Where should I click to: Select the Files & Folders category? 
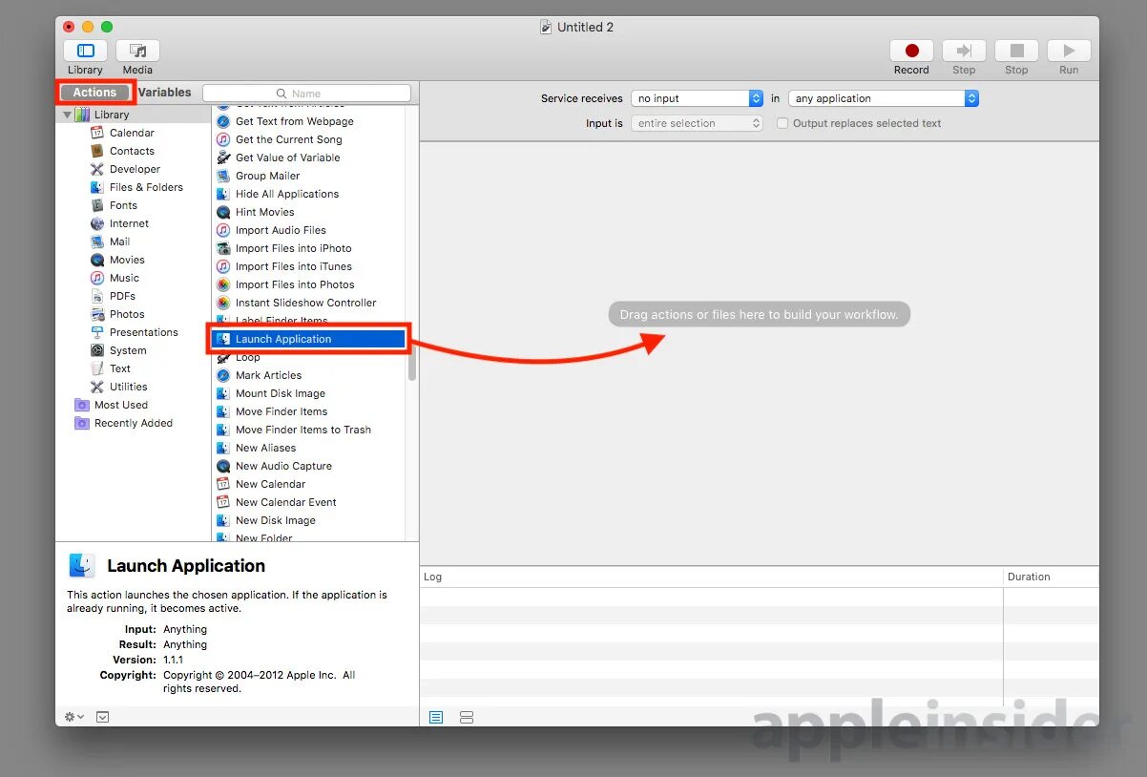click(146, 187)
